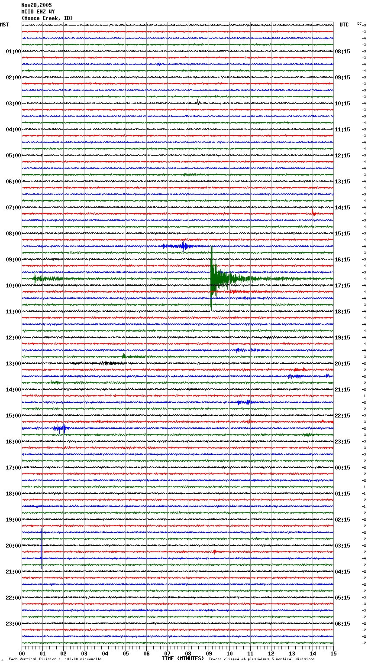Viewport: 368px width, 665px height.
Task: Click the DC offset column header
Action: [359, 23]
